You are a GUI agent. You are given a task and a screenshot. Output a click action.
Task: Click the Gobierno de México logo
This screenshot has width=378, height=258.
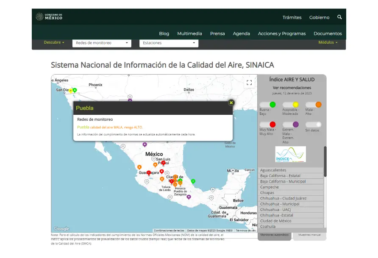point(49,17)
